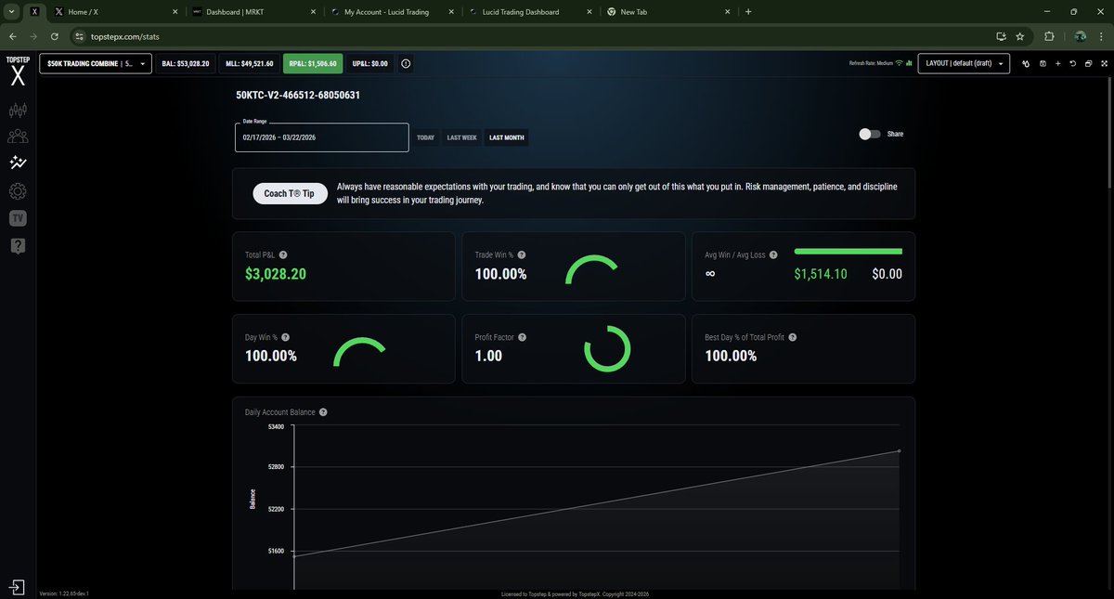The height and width of the screenshot is (599, 1114).
Task: Click the theme color droplets icon
Action: click(x=1027, y=64)
